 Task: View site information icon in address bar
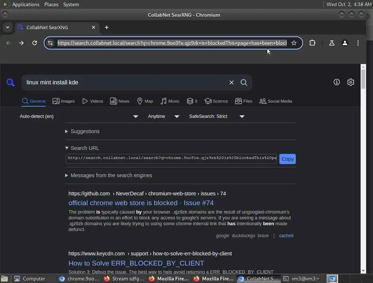pyautogui.click(x=50, y=43)
